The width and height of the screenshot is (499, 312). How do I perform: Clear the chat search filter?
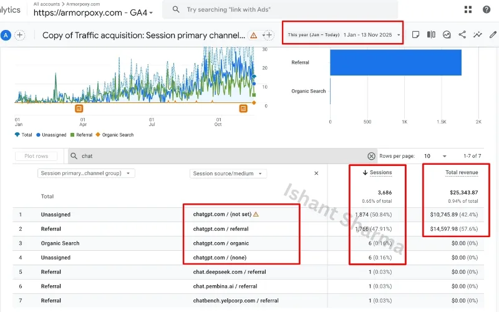pyautogui.click(x=371, y=156)
